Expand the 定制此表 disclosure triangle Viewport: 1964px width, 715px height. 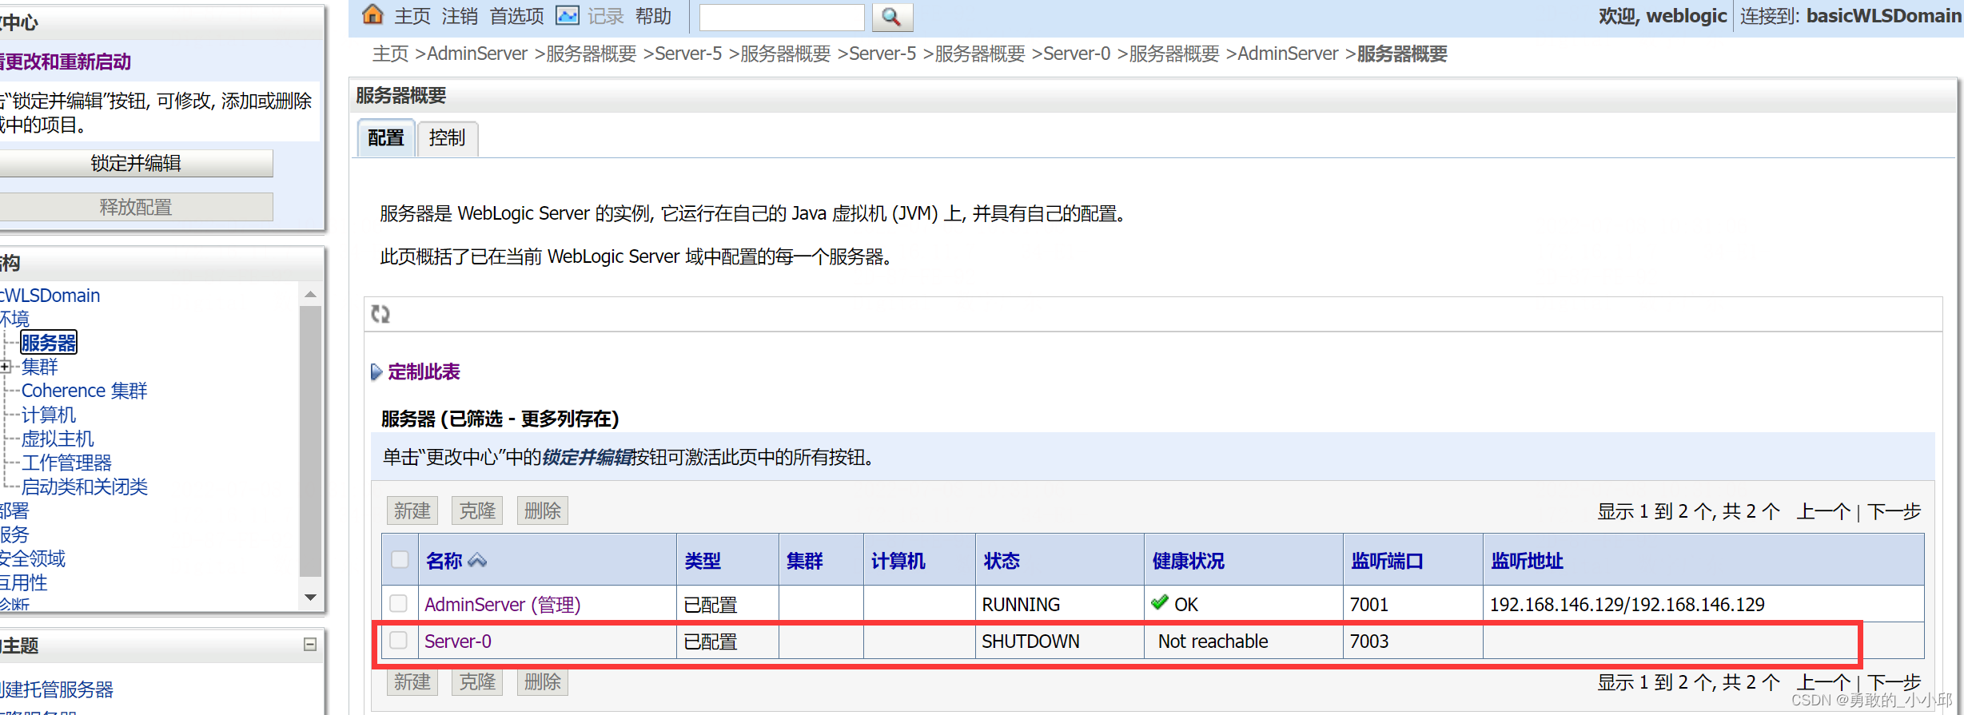pyautogui.click(x=376, y=371)
